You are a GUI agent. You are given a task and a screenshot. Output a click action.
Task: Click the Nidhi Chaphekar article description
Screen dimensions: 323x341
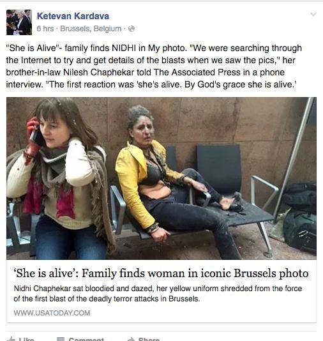pyautogui.click(x=158, y=294)
